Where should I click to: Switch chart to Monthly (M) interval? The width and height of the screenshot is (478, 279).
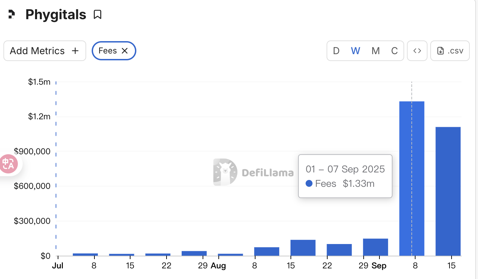[375, 51]
